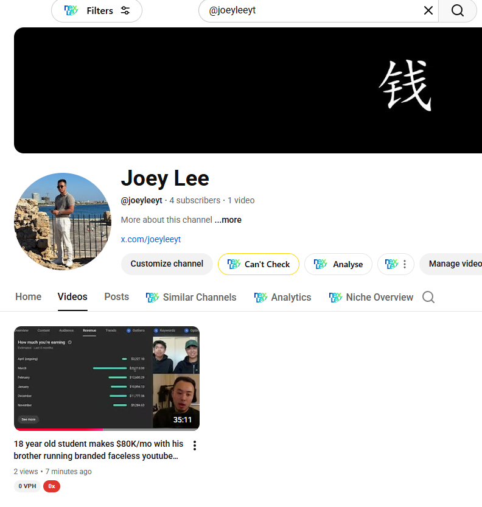
Task: Click the red 0x outlier badge
Action: pos(52,486)
